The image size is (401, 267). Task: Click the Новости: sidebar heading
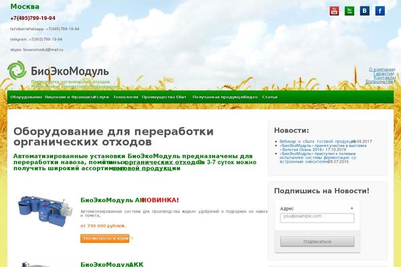(291, 130)
